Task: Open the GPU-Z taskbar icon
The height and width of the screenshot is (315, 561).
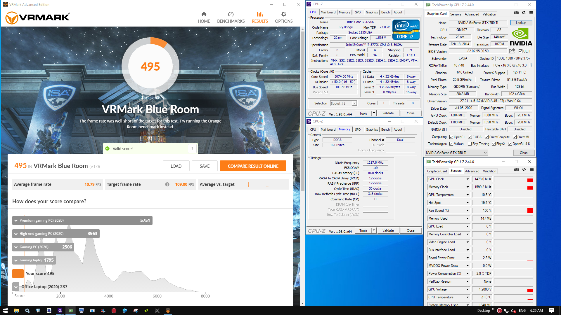Action: [70, 311]
